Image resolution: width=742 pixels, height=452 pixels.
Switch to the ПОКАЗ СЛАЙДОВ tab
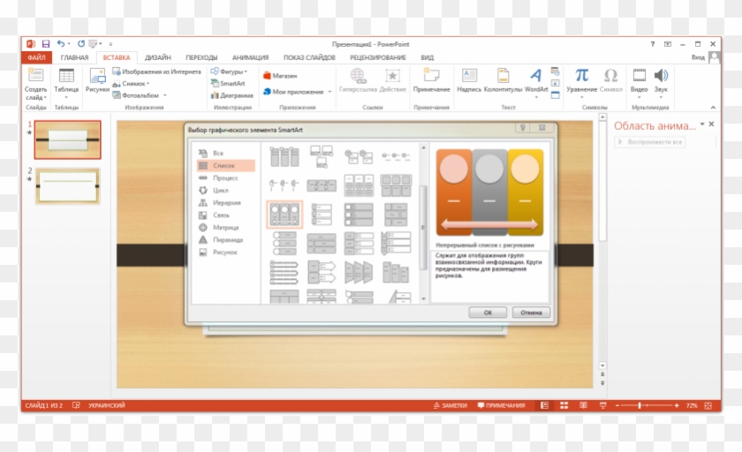pos(309,57)
